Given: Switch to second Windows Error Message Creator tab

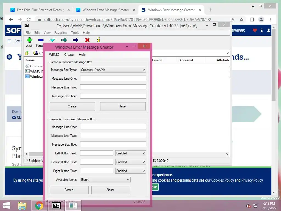Looking at the screenshot, I should click(x=106, y=10).
